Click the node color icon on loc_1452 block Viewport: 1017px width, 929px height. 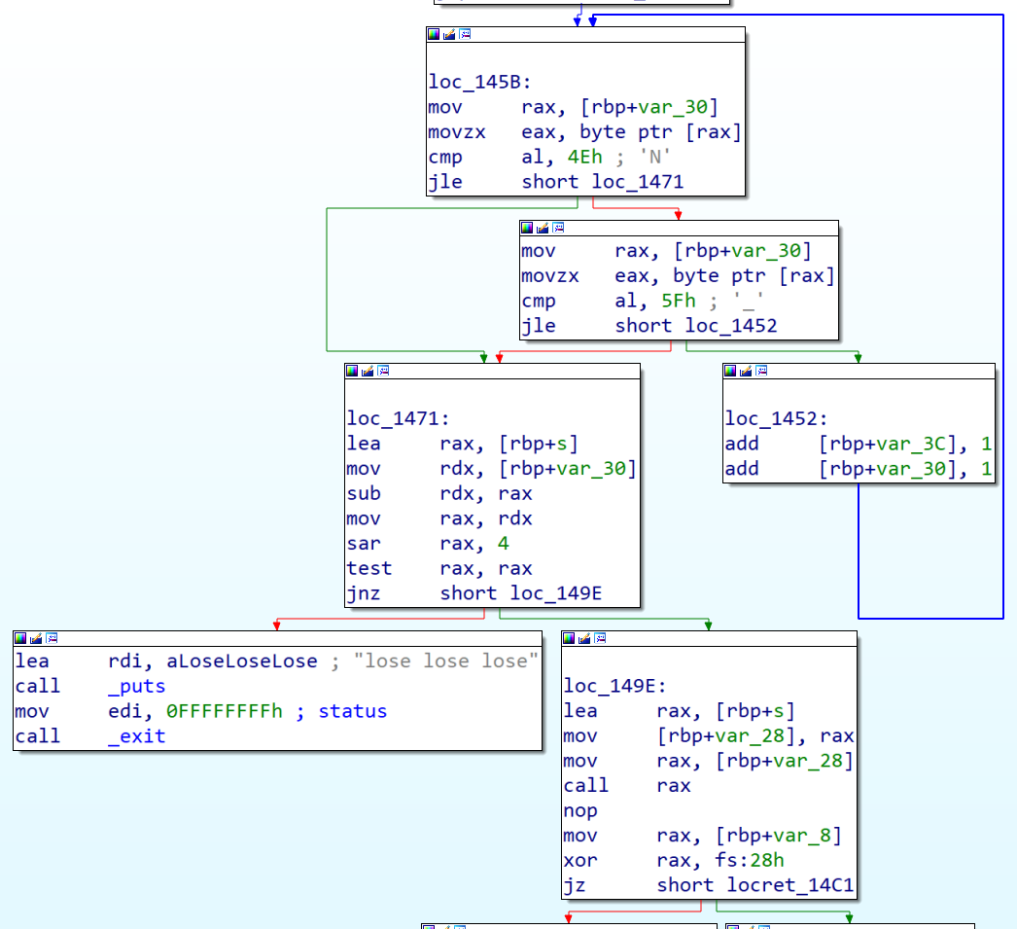[x=731, y=371]
